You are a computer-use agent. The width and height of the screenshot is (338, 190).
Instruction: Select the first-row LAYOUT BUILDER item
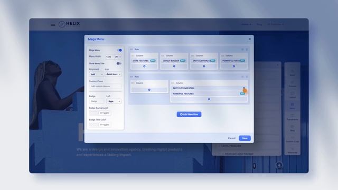click(174, 61)
